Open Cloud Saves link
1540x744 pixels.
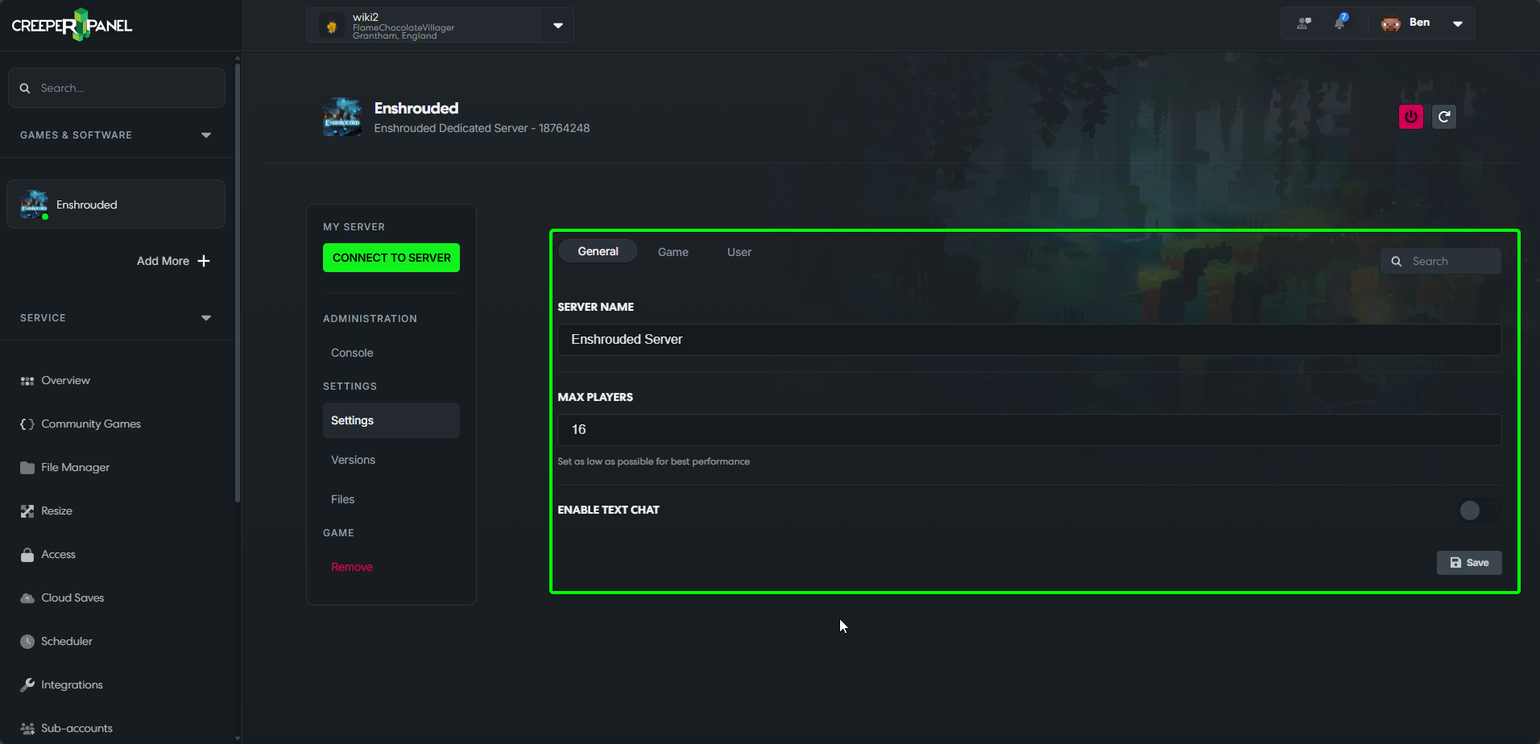[73, 598]
